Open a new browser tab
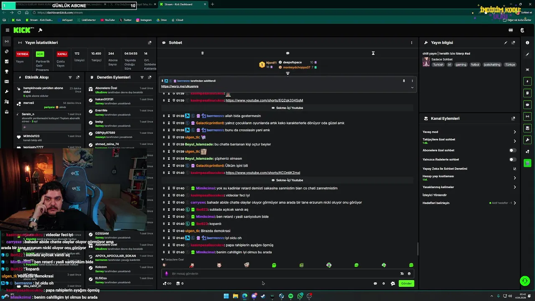This screenshot has width=535, height=301. click(212, 4)
